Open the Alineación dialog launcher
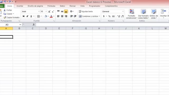The height and width of the screenshot is (95, 169). pyautogui.click(x=100, y=21)
